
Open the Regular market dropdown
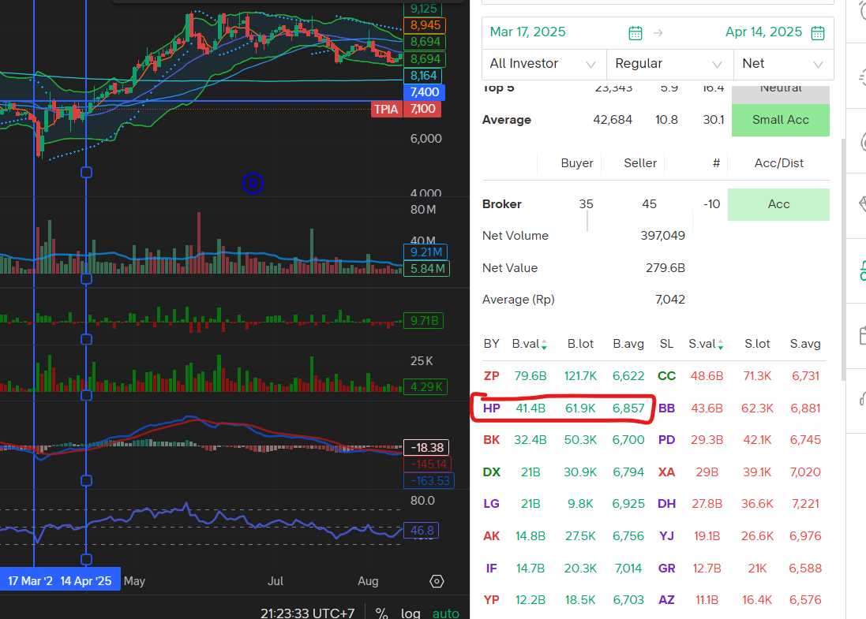[669, 64]
